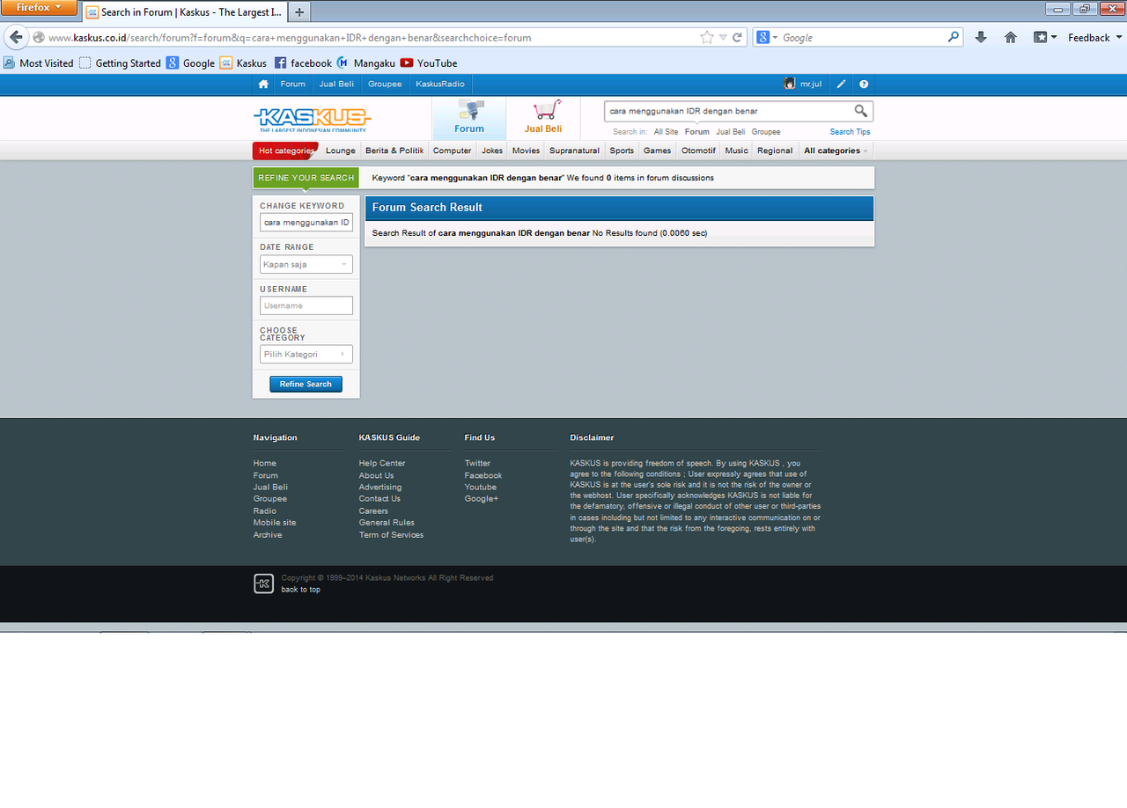The image size is (1127, 808).
Task: Open the Help Center footer link
Action: pyautogui.click(x=382, y=463)
